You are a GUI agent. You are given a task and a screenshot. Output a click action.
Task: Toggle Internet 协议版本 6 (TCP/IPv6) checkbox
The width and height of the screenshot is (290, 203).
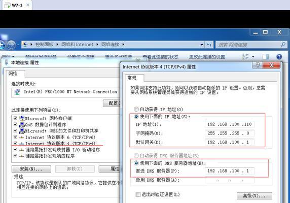(x=15, y=137)
